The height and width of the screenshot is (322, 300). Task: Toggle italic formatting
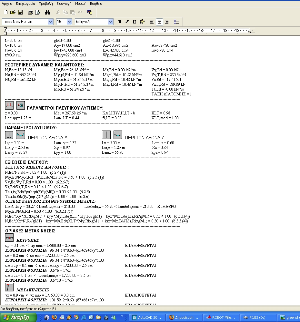pyautogui.click(x=127, y=22)
